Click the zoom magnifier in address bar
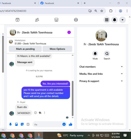Image resolution: width=131 pixels, height=139 pixels. [96, 11]
